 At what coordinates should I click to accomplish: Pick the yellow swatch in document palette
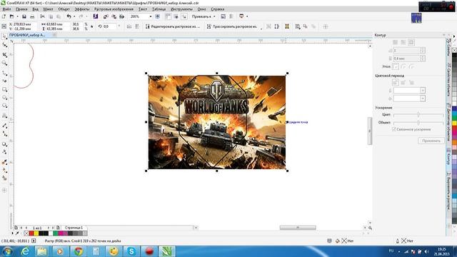36,233
